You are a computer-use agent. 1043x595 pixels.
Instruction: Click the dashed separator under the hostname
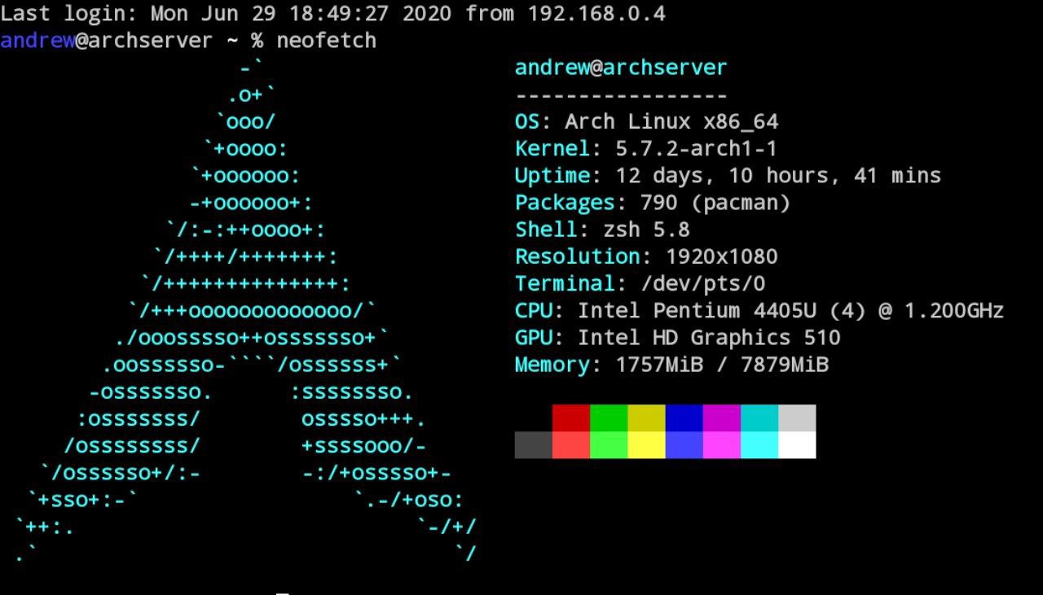point(621,95)
